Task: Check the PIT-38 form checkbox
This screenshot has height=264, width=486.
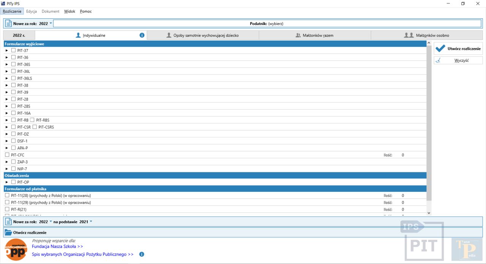Action: click(13, 85)
